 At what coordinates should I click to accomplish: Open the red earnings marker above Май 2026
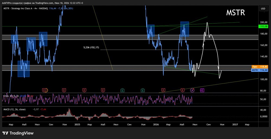click(183, 90)
